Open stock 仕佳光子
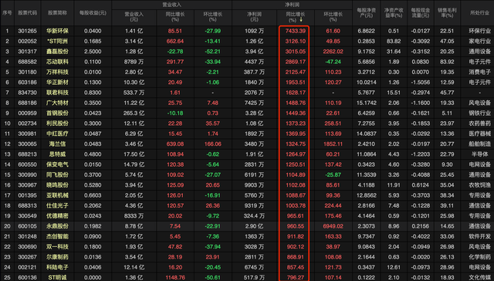The image size is (494, 281). point(57,205)
